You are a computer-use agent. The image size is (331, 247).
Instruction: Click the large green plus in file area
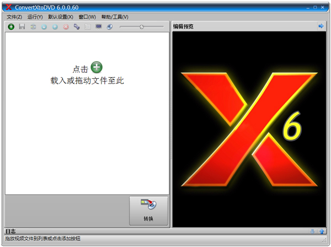coord(97,67)
